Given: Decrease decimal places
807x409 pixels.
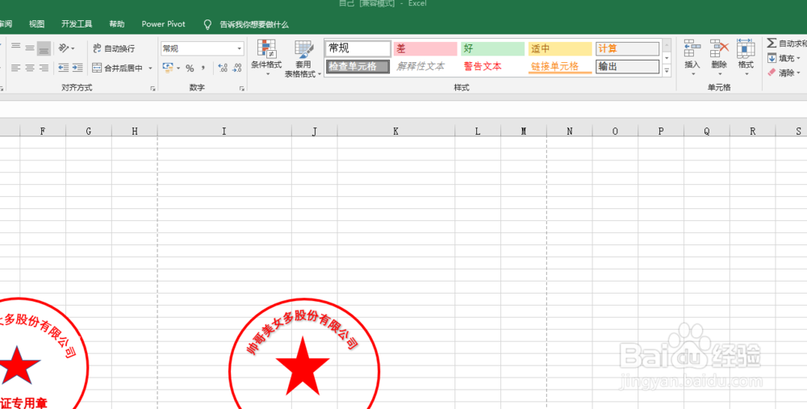Looking at the screenshot, I should (236, 68).
